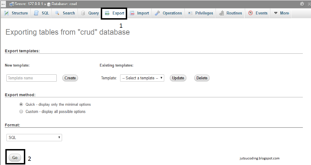This screenshot has height=165, width=311.
Task: Click the Events clock icon
Action: [x=251, y=13]
